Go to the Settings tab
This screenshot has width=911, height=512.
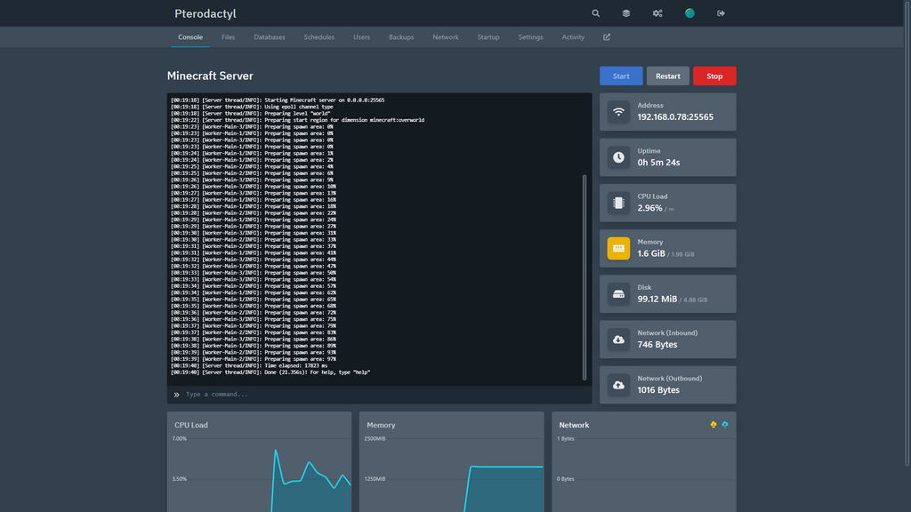[x=530, y=37]
